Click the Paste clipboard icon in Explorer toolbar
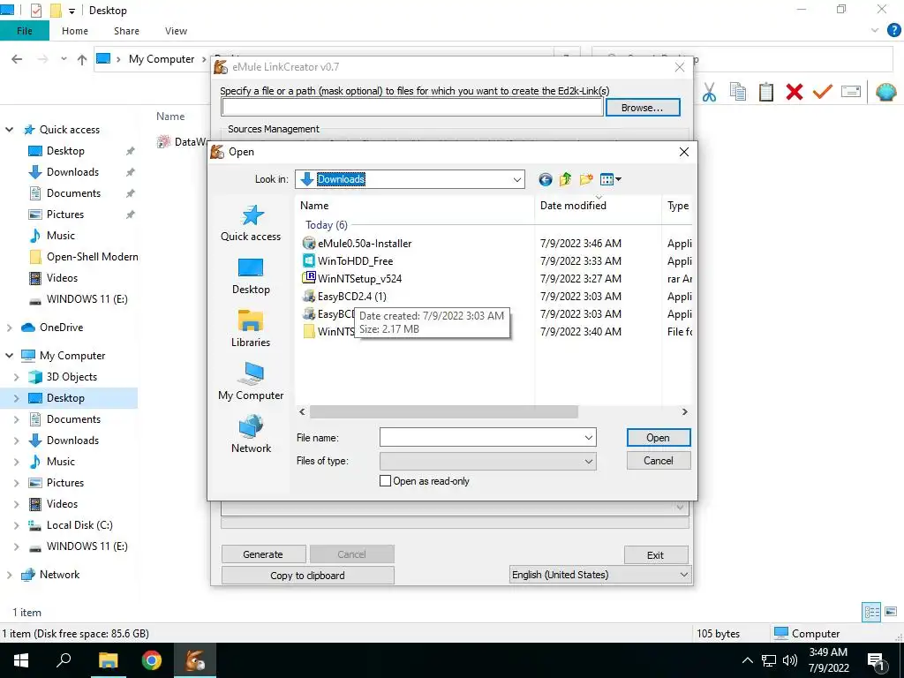904x678 pixels. (x=766, y=92)
